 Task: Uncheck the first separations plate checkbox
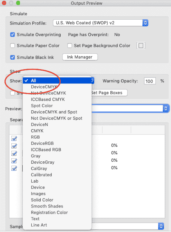[x=14, y=139]
